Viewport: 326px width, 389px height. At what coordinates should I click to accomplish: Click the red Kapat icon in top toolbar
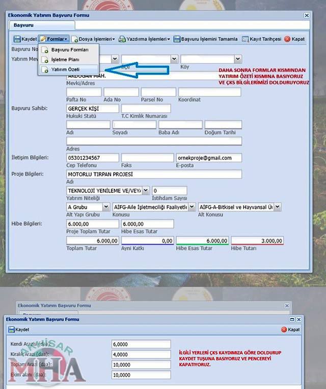coord(287,39)
